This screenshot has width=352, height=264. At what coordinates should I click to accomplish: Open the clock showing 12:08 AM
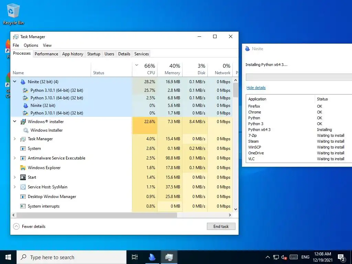(x=322, y=257)
